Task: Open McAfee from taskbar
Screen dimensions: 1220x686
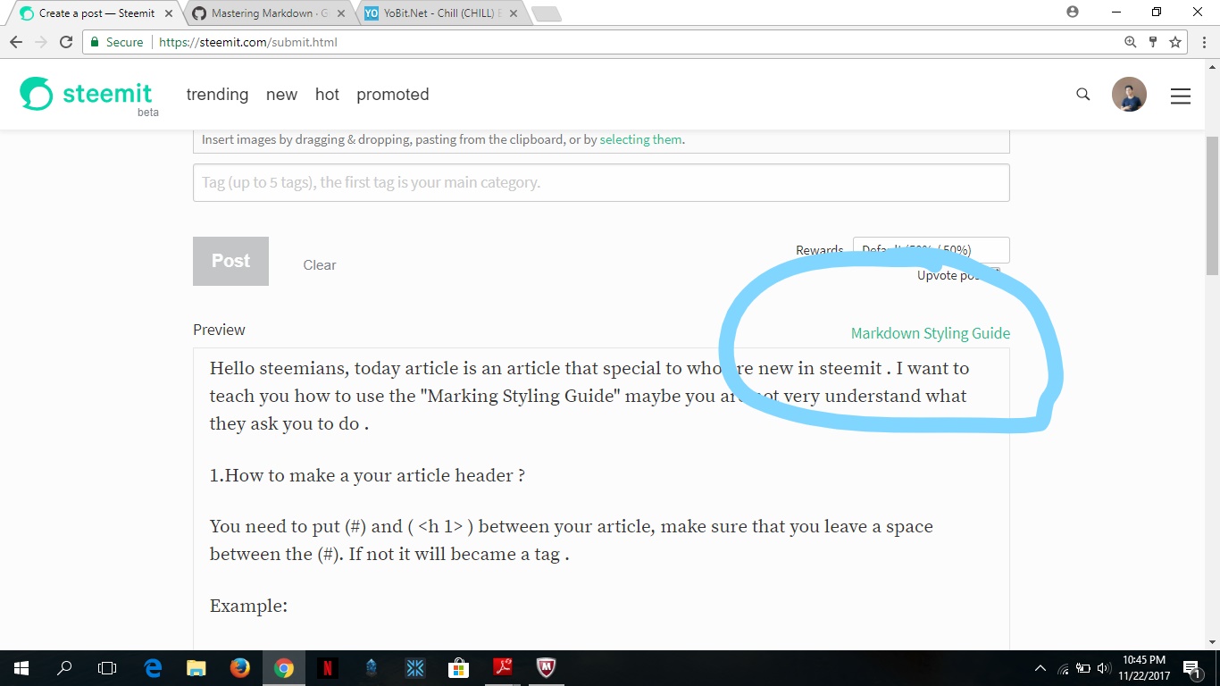Action: click(545, 668)
